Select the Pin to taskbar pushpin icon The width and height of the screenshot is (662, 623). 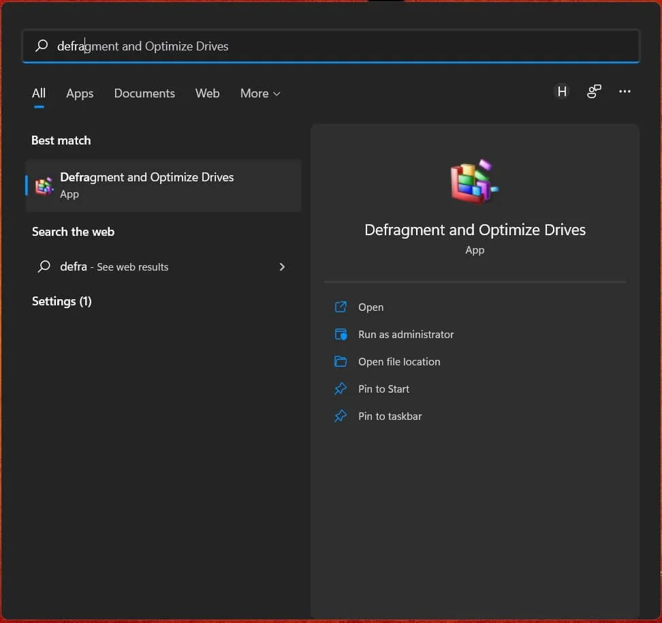click(x=341, y=416)
